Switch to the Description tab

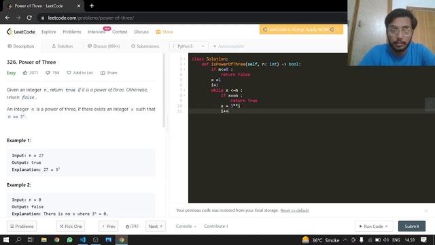click(21, 46)
